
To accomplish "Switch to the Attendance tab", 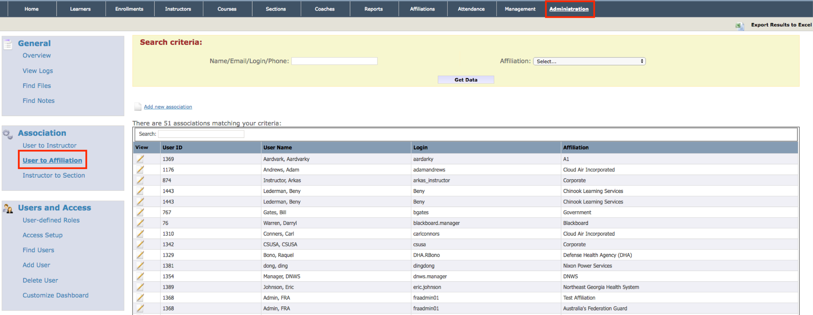I will 471,9.
